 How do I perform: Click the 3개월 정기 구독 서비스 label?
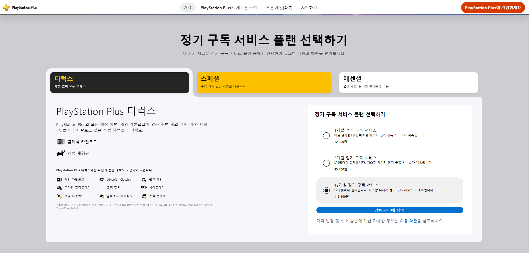(x=355, y=158)
